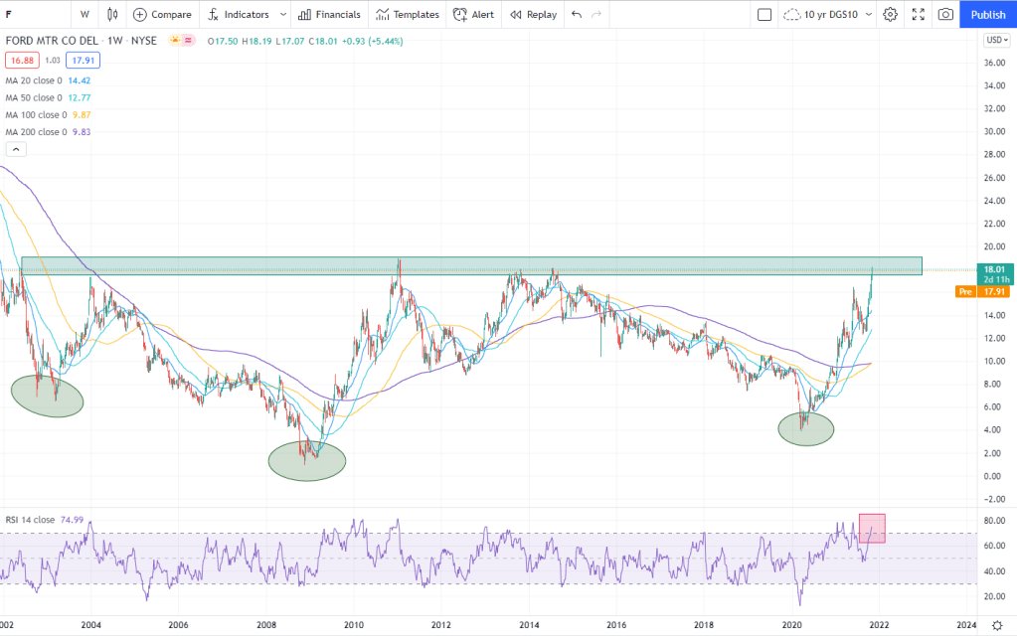Select the pink highlighted box on RSI
This screenshot has width=1017, height=641.
point(872,528)
